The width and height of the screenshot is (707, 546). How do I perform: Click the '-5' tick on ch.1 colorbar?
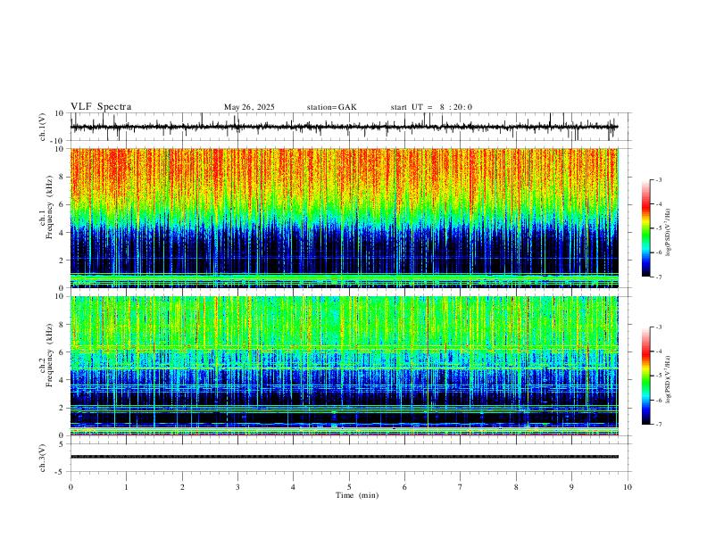(658, 228)
